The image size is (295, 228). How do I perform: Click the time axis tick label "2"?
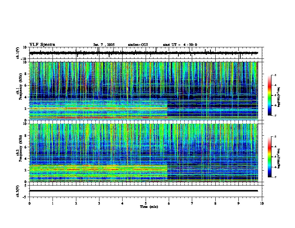point(76,203)
